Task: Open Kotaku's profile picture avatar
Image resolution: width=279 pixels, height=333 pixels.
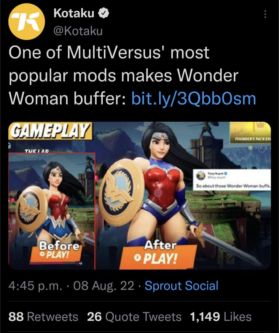Action: [x=27, y=21]
